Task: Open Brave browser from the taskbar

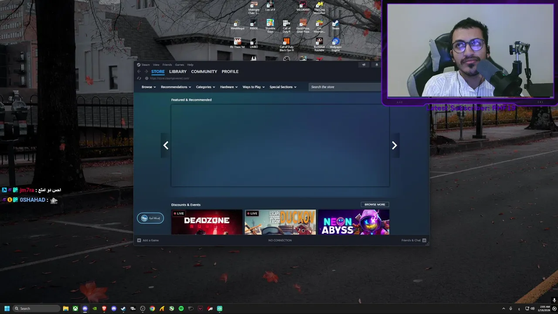Action: click(x=104, y=308)
